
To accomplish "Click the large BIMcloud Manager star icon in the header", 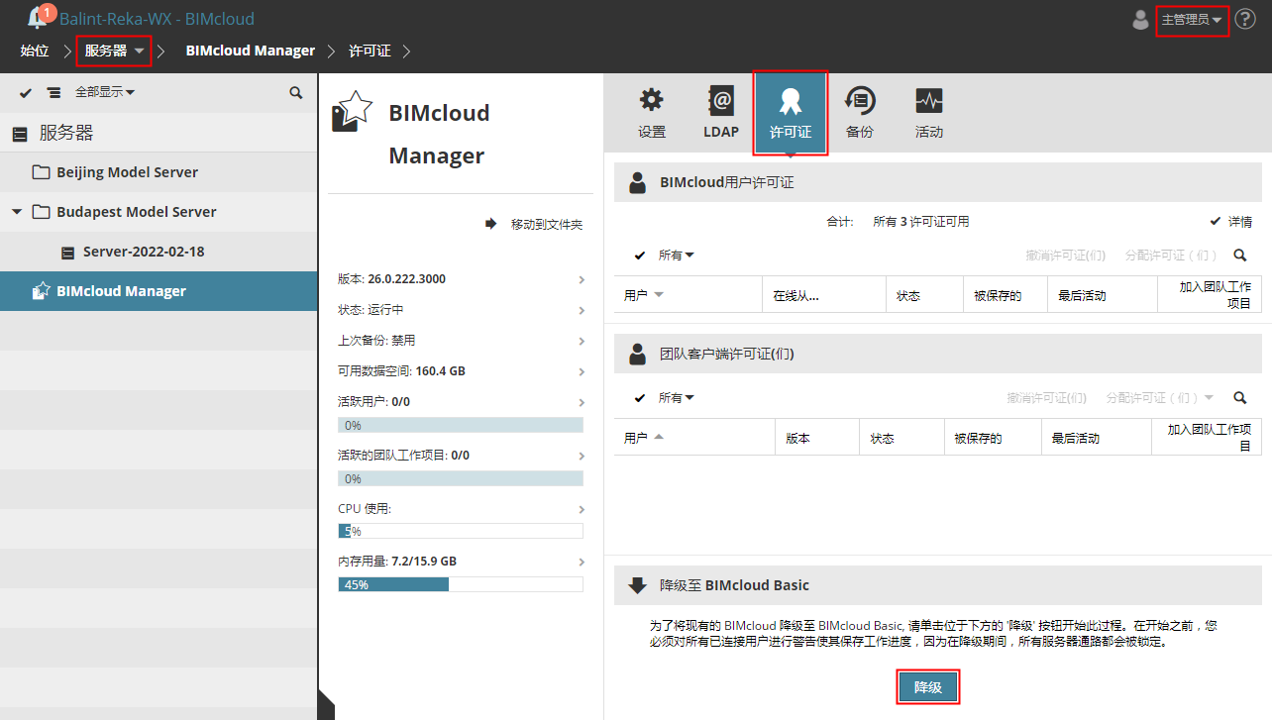I will tap(352, 112).
